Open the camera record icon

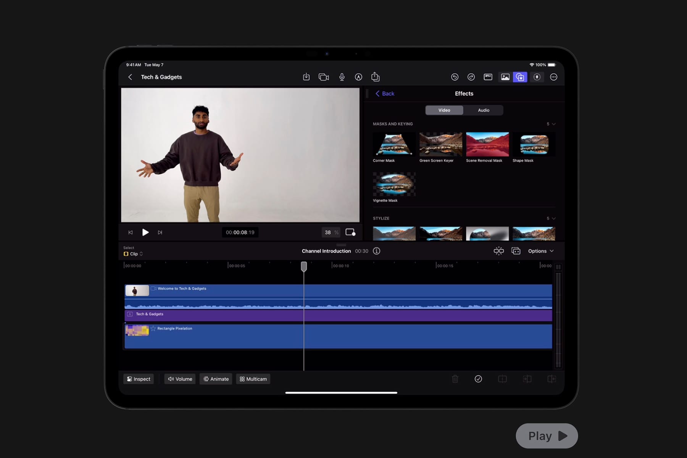[324, 77]
